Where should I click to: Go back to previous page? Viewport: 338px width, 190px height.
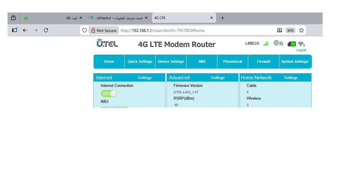pyautogui.click(x=25, y=30)
